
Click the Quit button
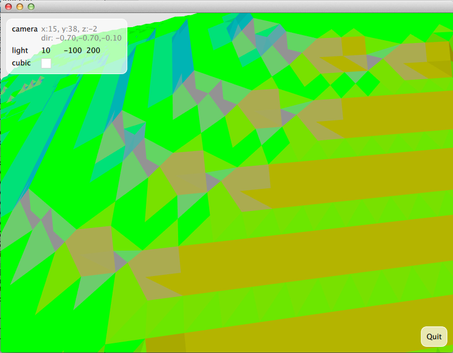[434, 337]
